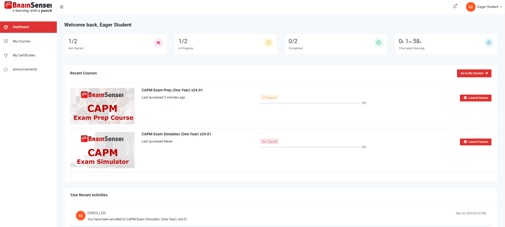Click the Last accessed Never text
Screen dimensions: 505x227
pyautogui.click(x=157, y=141)
